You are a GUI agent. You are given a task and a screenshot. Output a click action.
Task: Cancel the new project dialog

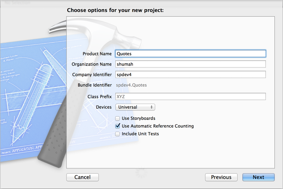[82, 177]
